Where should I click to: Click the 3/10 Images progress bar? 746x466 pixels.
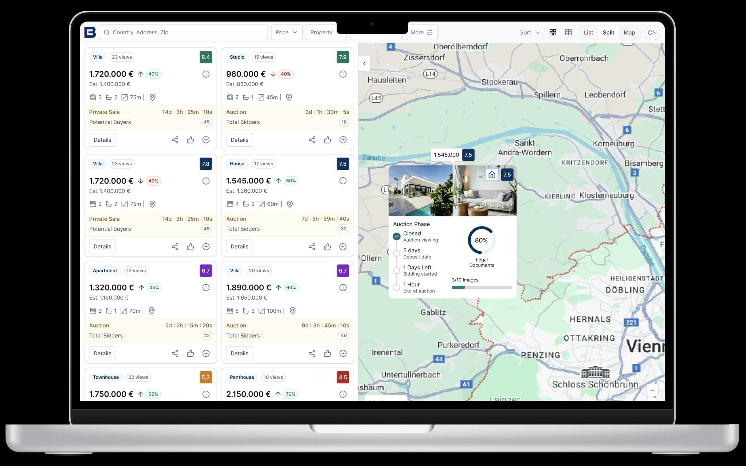482,287
